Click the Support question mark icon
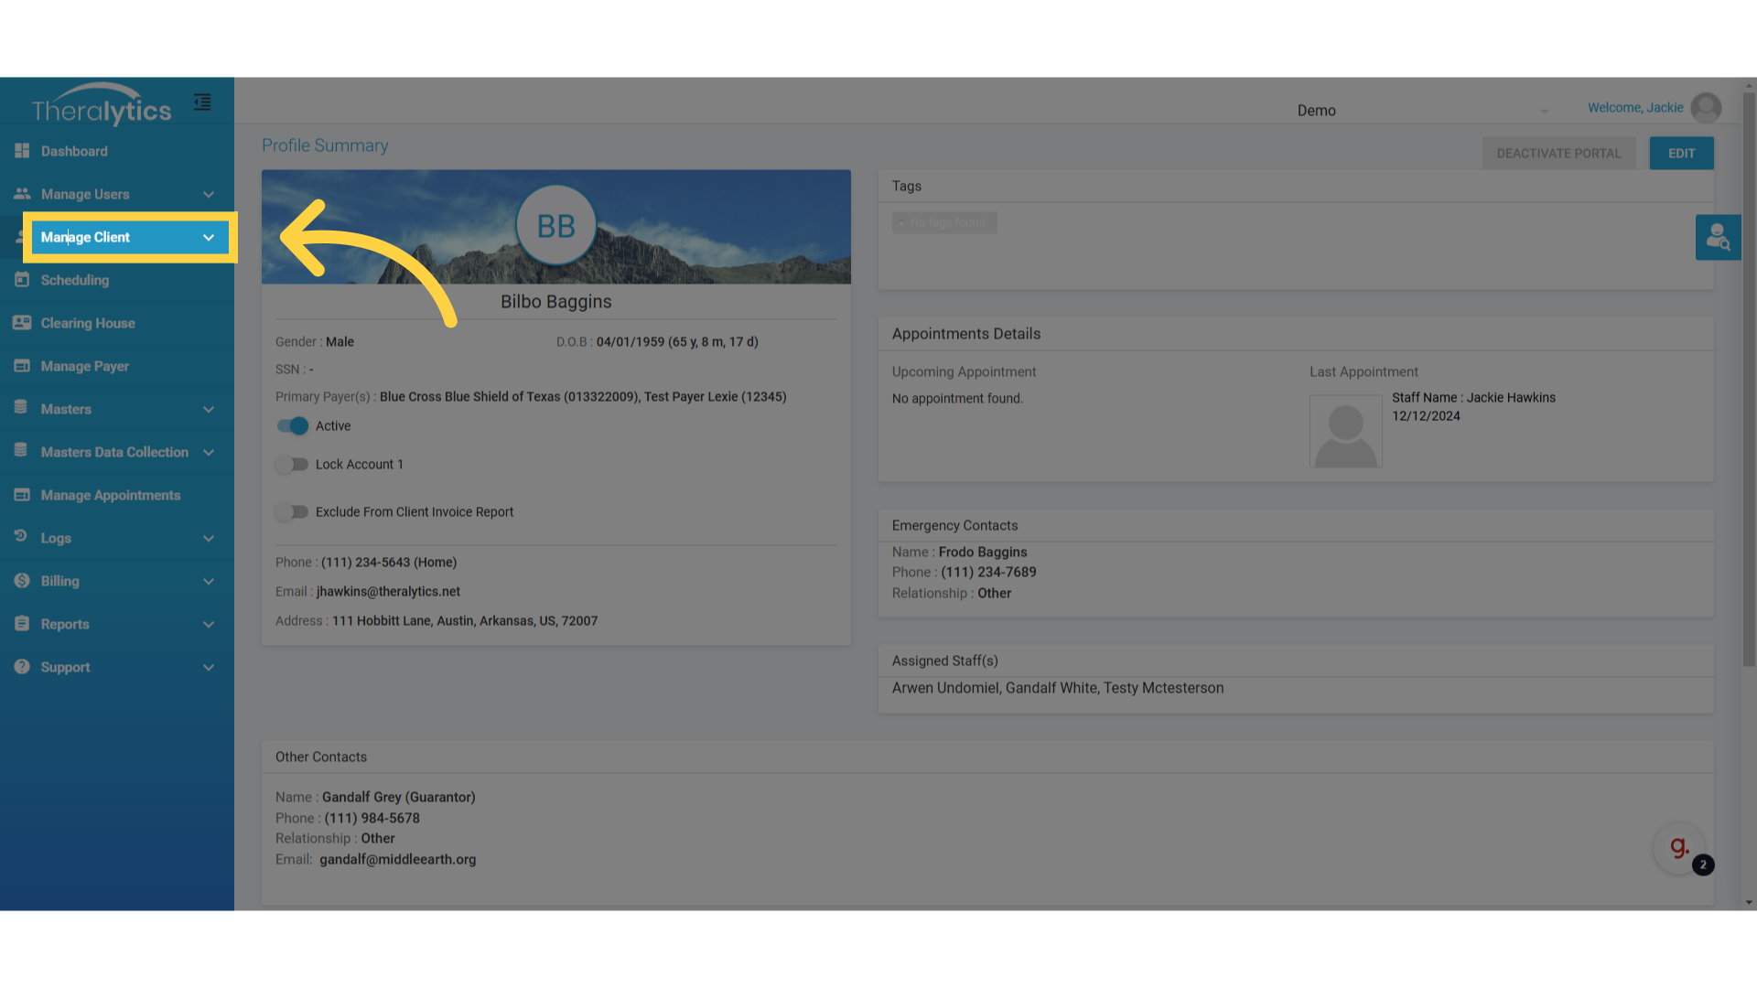 22,667
